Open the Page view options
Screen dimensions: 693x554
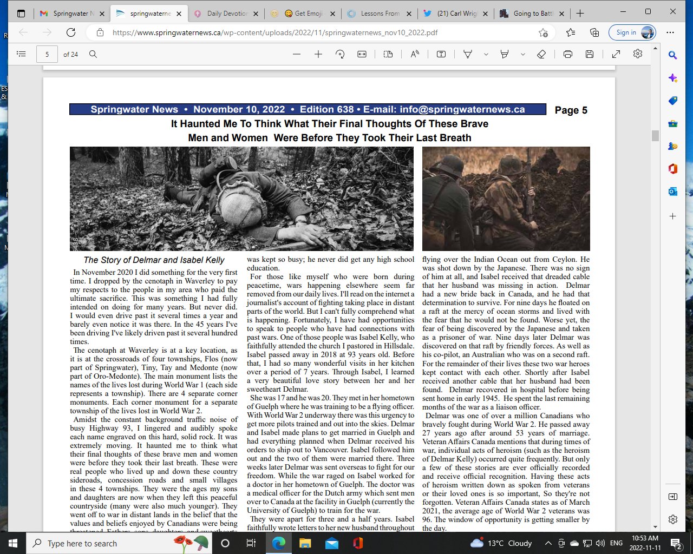pyautogui.click(x=388, y=54)
